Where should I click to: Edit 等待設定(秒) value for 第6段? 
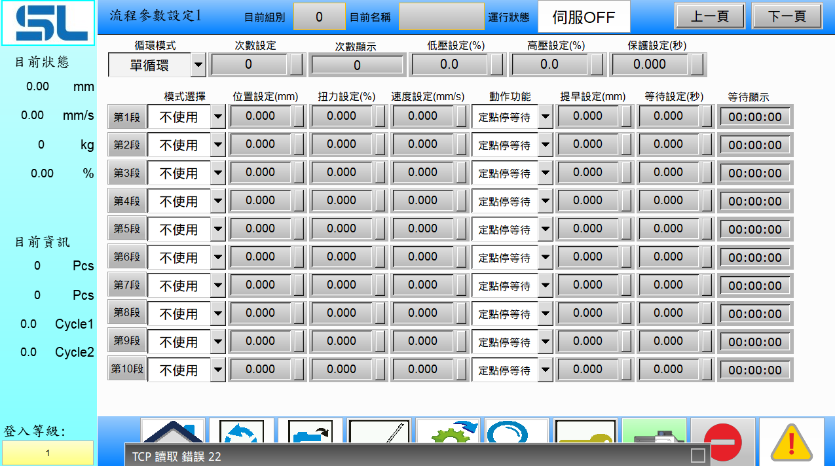click(669, 257)
